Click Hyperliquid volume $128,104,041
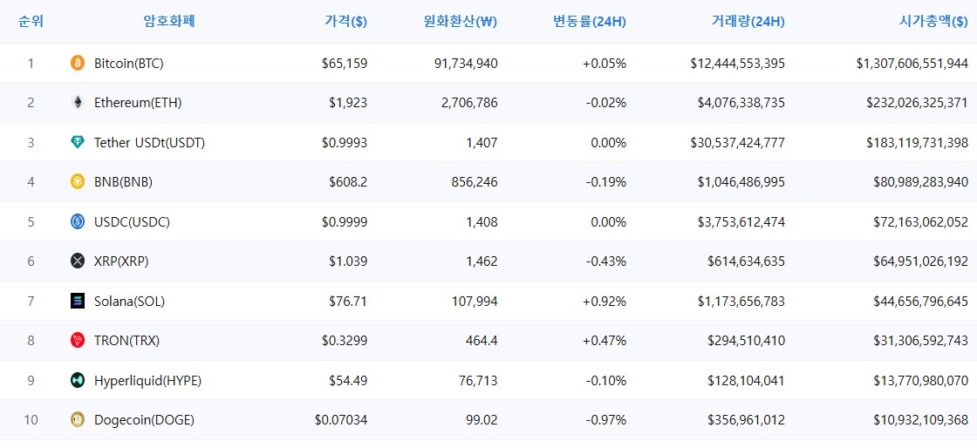This screenshot has width=977, height=448. (x=747, y=380)
